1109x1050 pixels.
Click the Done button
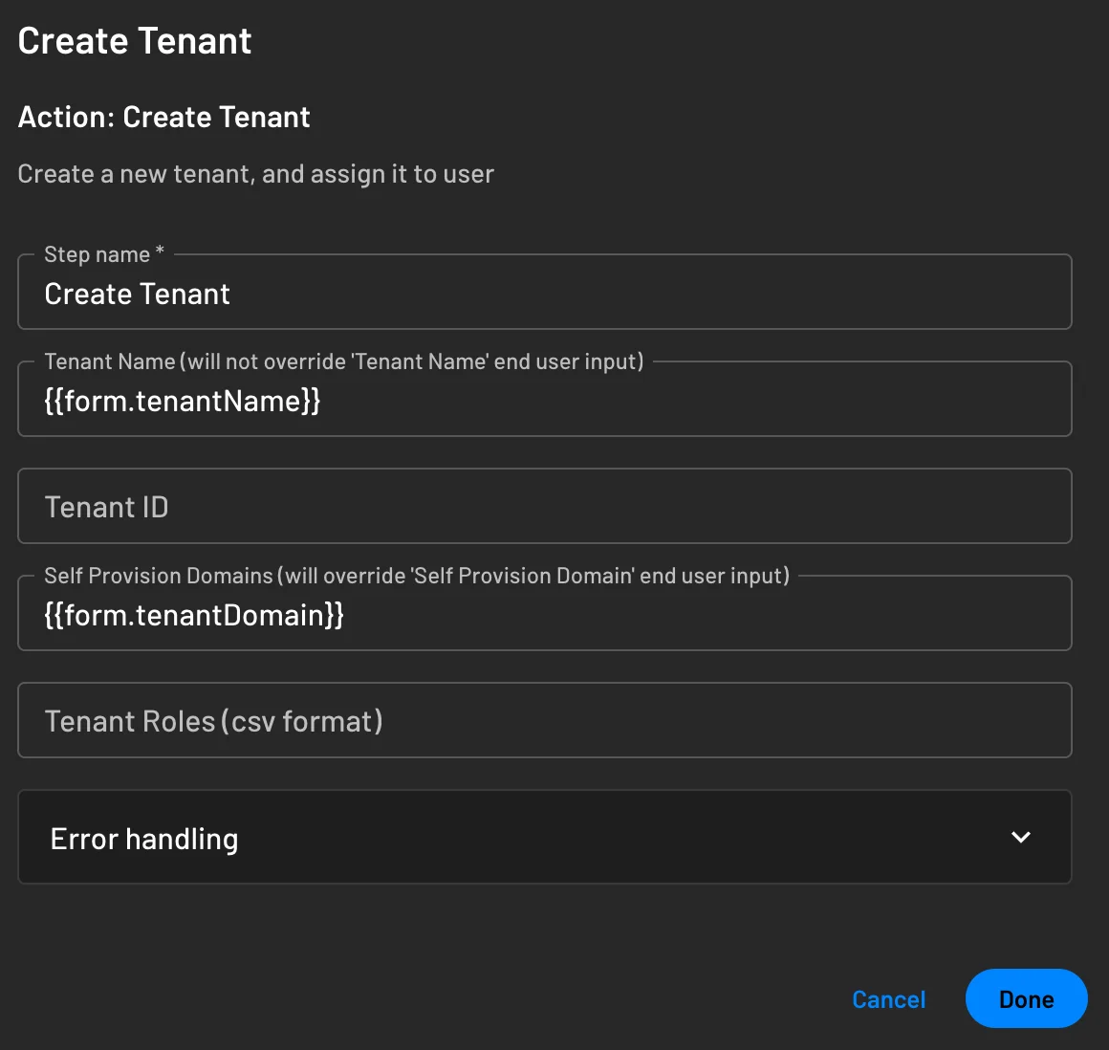pos(1026,998)
